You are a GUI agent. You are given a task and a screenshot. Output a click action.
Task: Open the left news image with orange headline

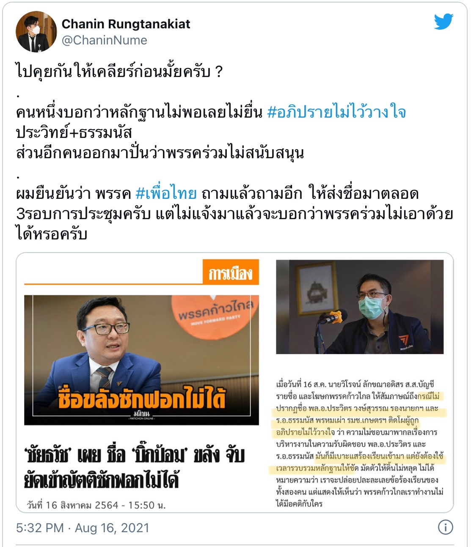click(141, 360)
